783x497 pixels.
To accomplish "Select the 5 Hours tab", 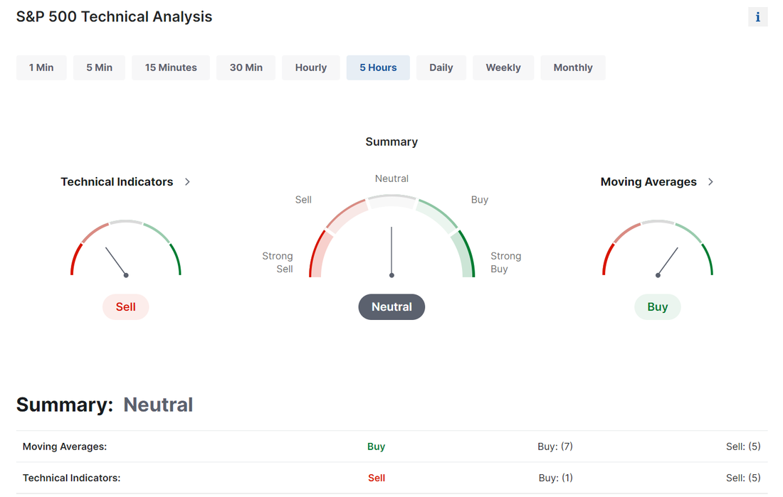I will (x=378, y=68).
